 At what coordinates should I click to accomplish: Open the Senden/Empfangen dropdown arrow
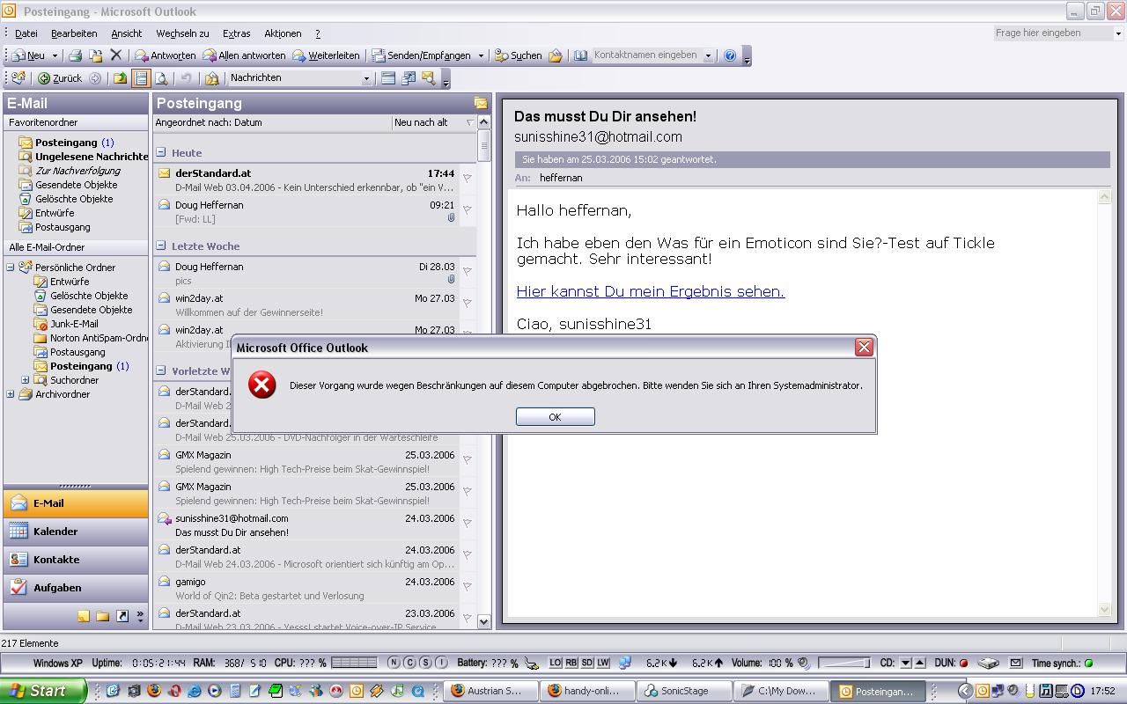[481, 55]
